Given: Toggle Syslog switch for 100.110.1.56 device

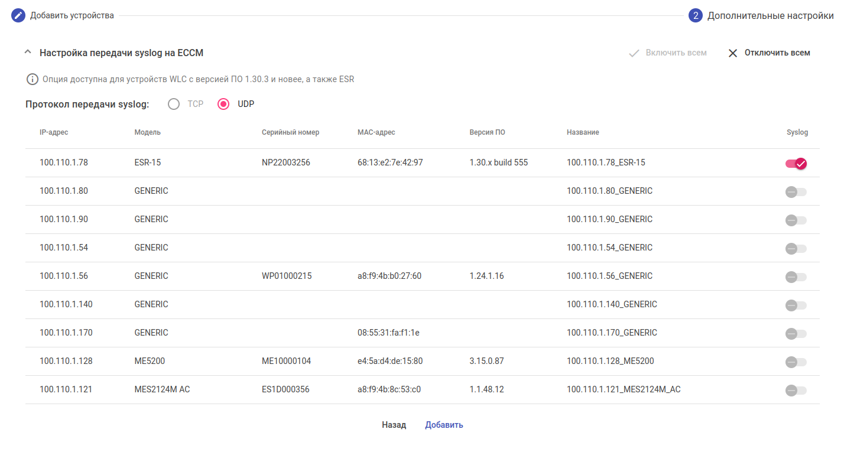Looking at the screenshot, I should [x=796, y=277].
